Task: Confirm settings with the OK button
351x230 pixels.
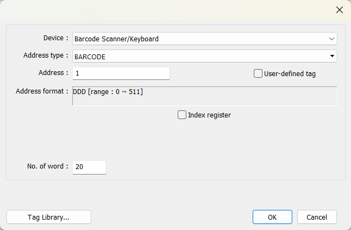Action: pyautogui.click(x=272, y=217)
